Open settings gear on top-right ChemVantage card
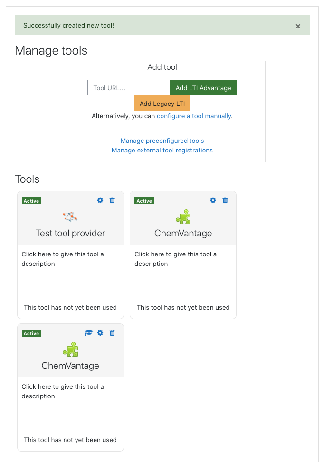Image resolution: width=323 pixels, height=471 pixels. (x=213, y=200)
